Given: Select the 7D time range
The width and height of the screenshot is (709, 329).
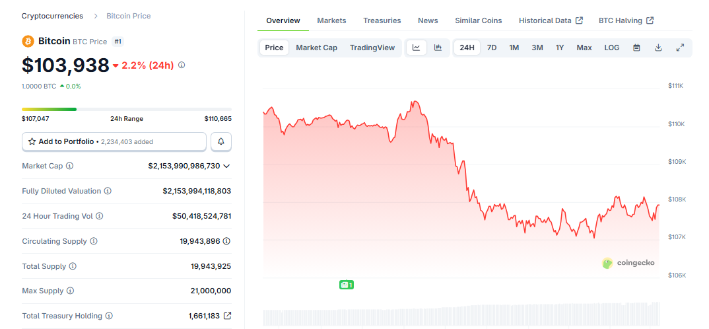Looking at the screenshot, I should point(492,48).
